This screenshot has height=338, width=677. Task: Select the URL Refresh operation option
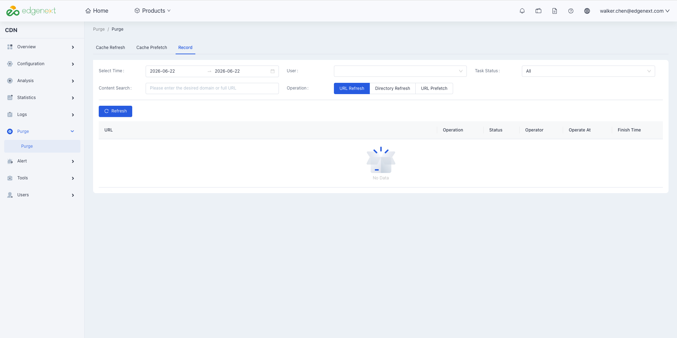point(352,88)
